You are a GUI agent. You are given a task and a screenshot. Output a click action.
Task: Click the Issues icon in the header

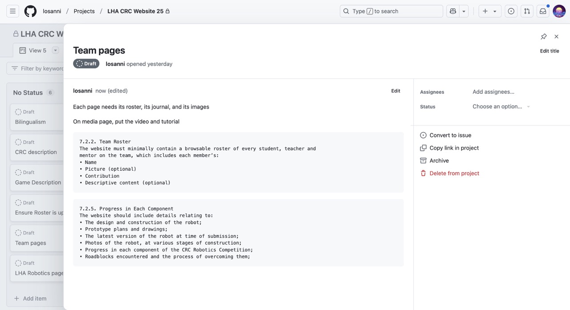tap(511, 11)
